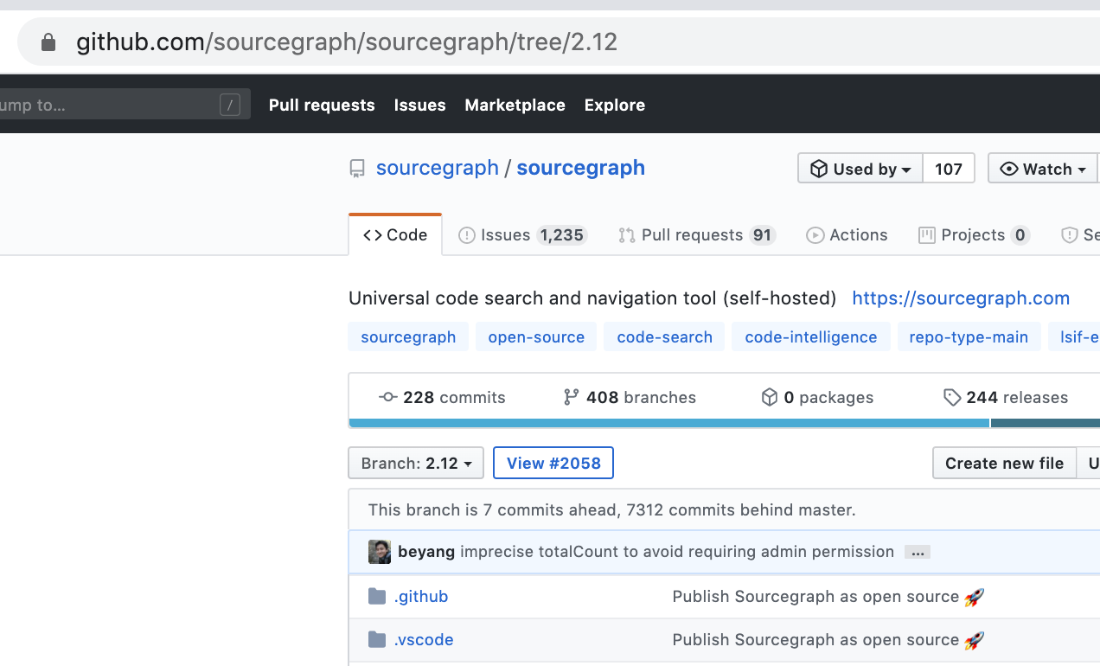Open the sourcegraph repository name link
Image resolution: width=1100 pixels, height=666 pixels.
coord(580,168)
